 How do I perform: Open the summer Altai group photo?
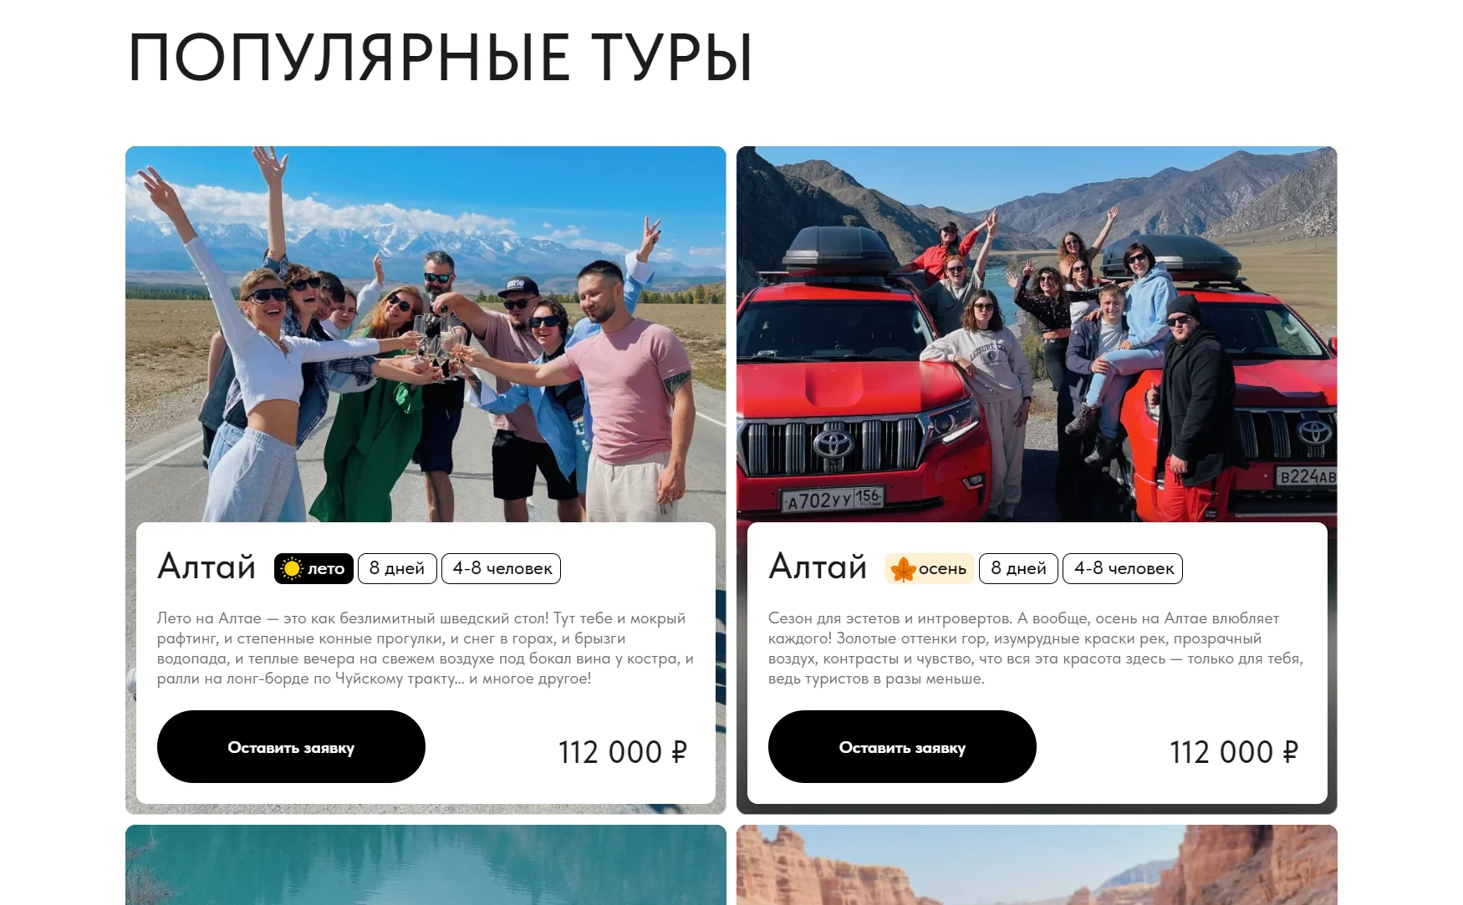click(426, 334)
